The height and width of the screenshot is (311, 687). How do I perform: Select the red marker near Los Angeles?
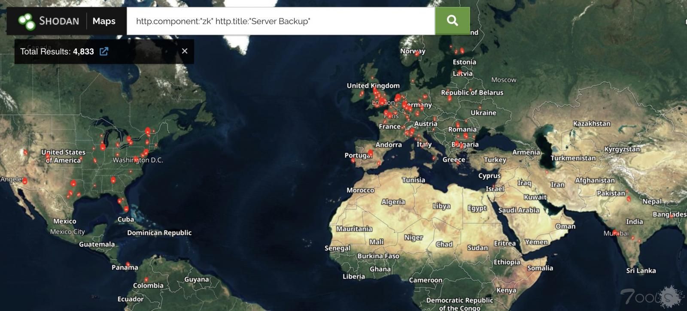tap(25, 181)
